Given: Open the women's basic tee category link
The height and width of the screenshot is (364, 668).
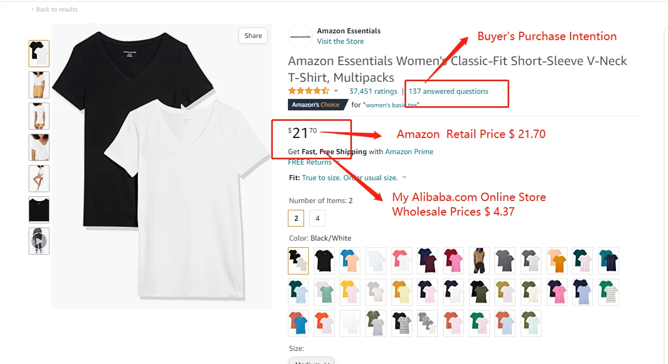Looking at the screenshot, I should (392, 105).
